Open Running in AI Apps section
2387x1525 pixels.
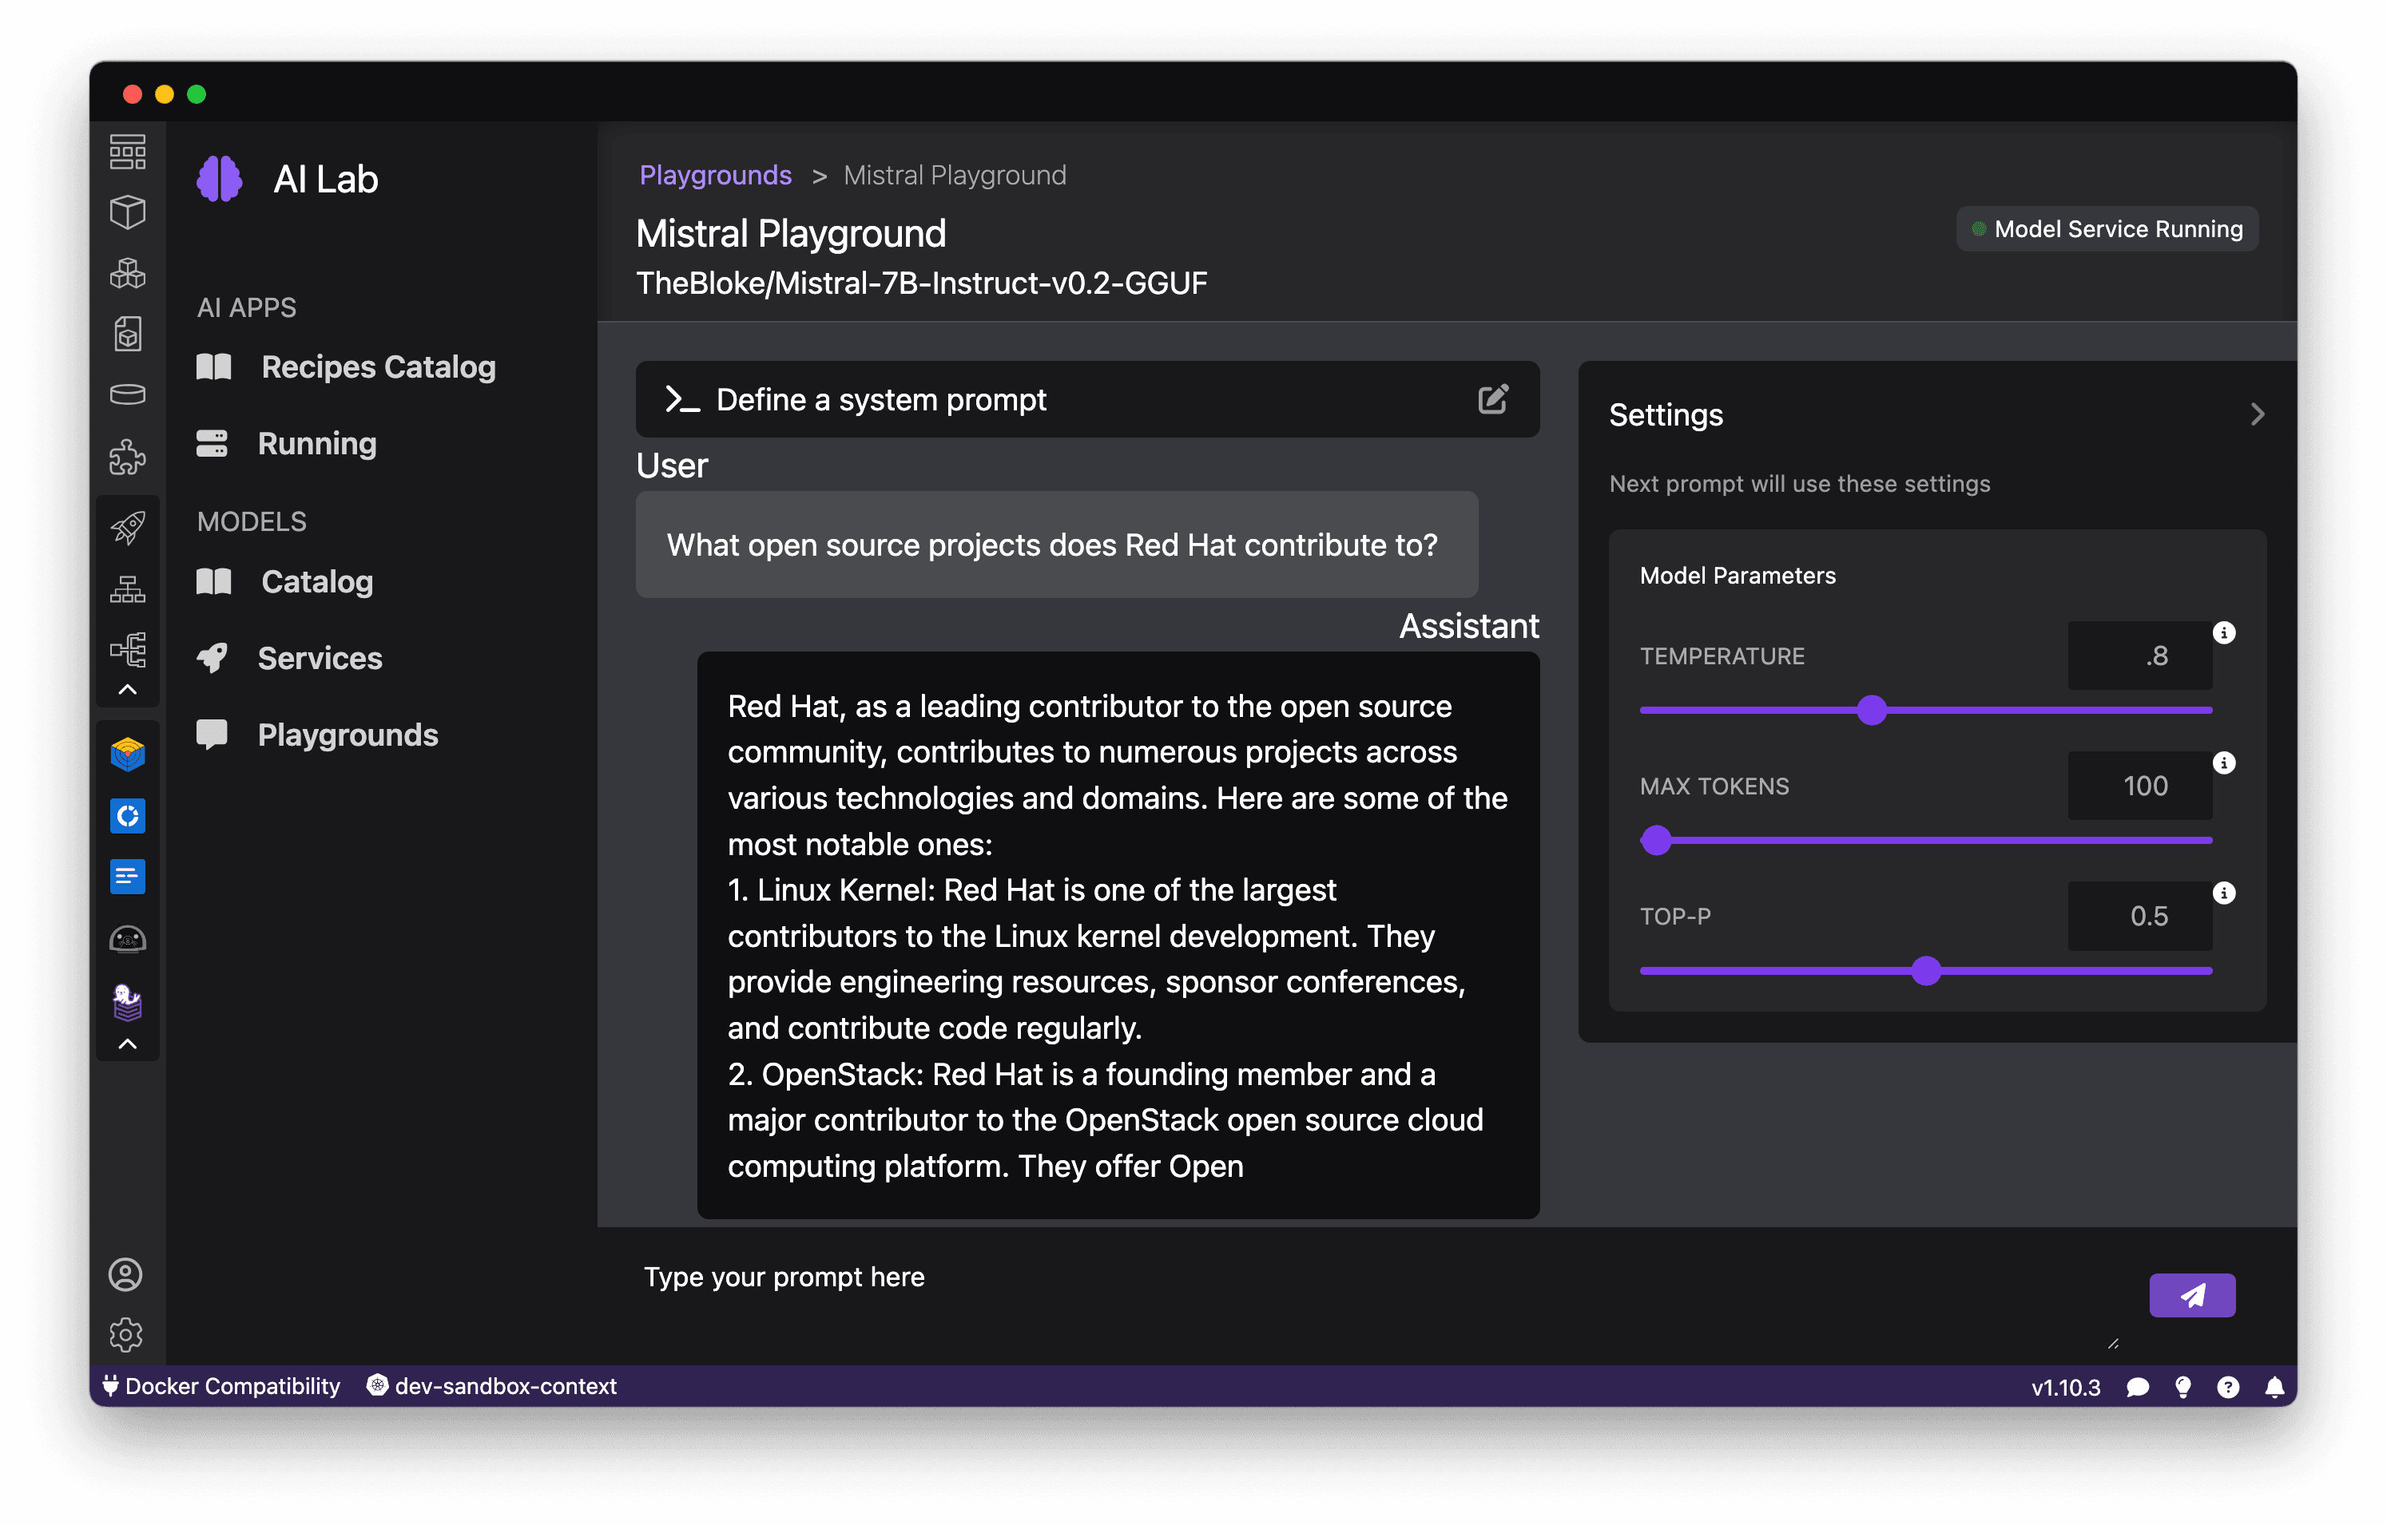(287, 444)
